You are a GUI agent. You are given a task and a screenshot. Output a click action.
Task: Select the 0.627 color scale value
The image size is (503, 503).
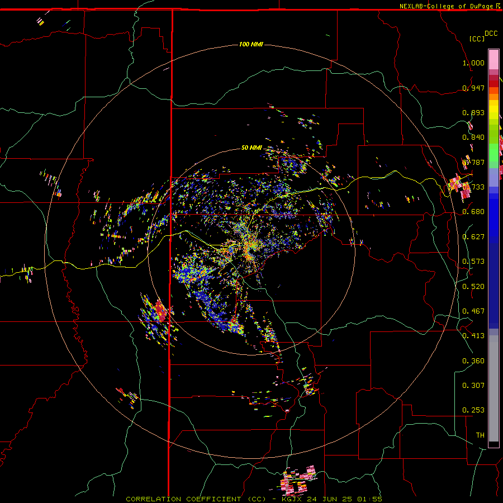tap(473, 237)
